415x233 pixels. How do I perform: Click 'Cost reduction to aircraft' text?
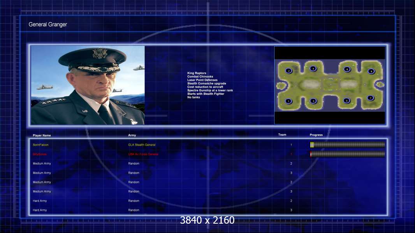pyautogui.click(x=205, y=87)
